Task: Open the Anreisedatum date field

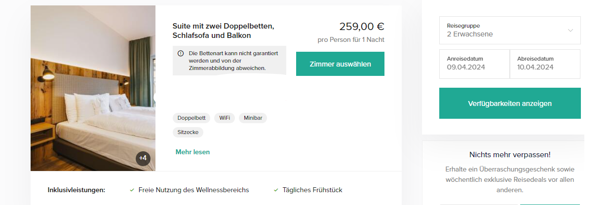Action: pos(474,64)
